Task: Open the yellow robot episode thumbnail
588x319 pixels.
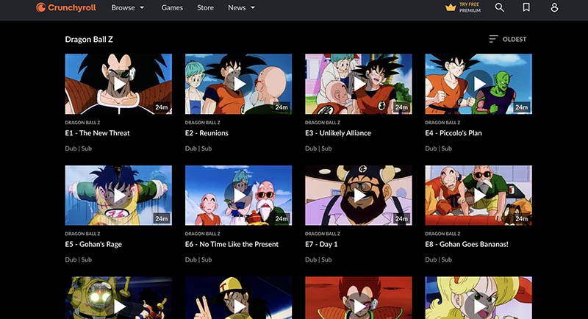Action: (118, 298)
